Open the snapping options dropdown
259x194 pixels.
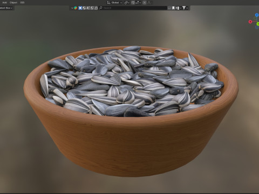click(x=138, y=3)
